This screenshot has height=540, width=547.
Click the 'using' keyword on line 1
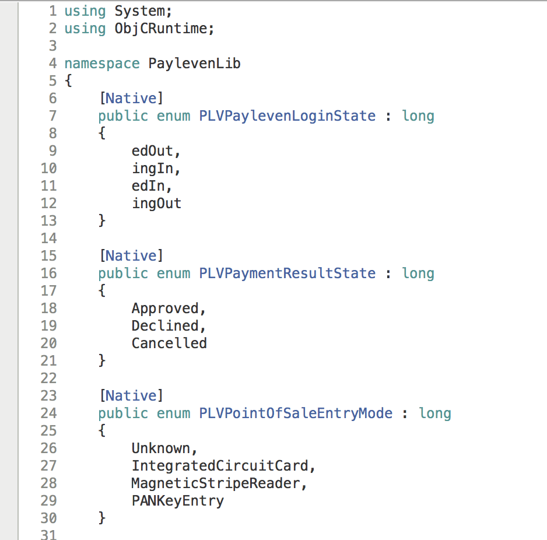[x=85, y=11]
